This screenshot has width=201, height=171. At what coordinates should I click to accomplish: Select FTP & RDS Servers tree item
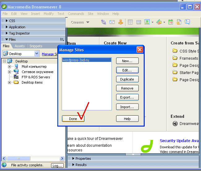click(36, 77)
